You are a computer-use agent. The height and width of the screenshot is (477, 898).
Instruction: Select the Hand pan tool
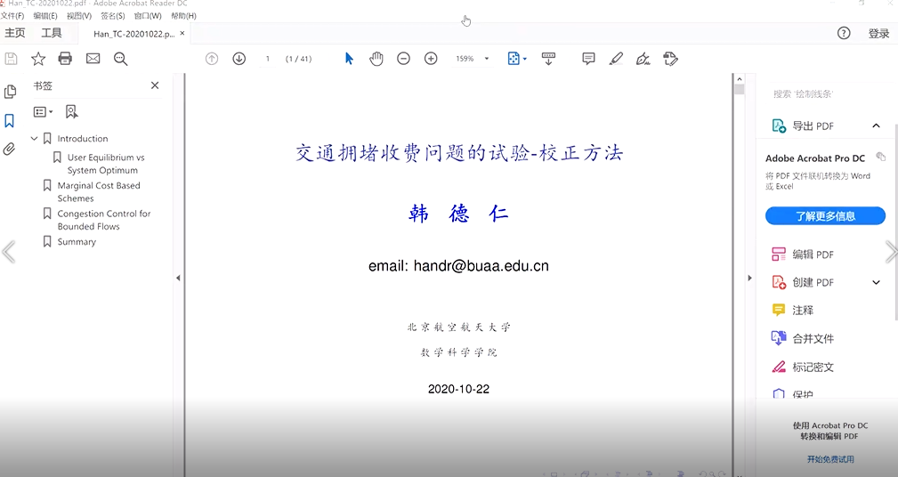[376, 59]
